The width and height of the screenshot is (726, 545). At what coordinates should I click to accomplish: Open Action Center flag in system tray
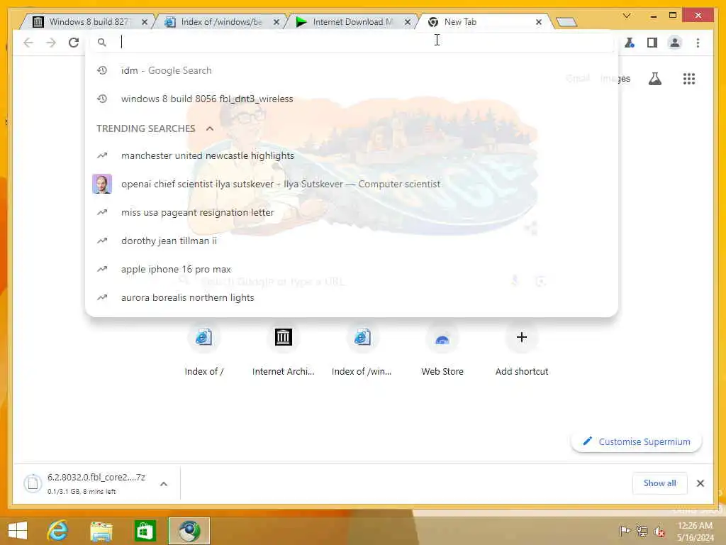[624, 531]
